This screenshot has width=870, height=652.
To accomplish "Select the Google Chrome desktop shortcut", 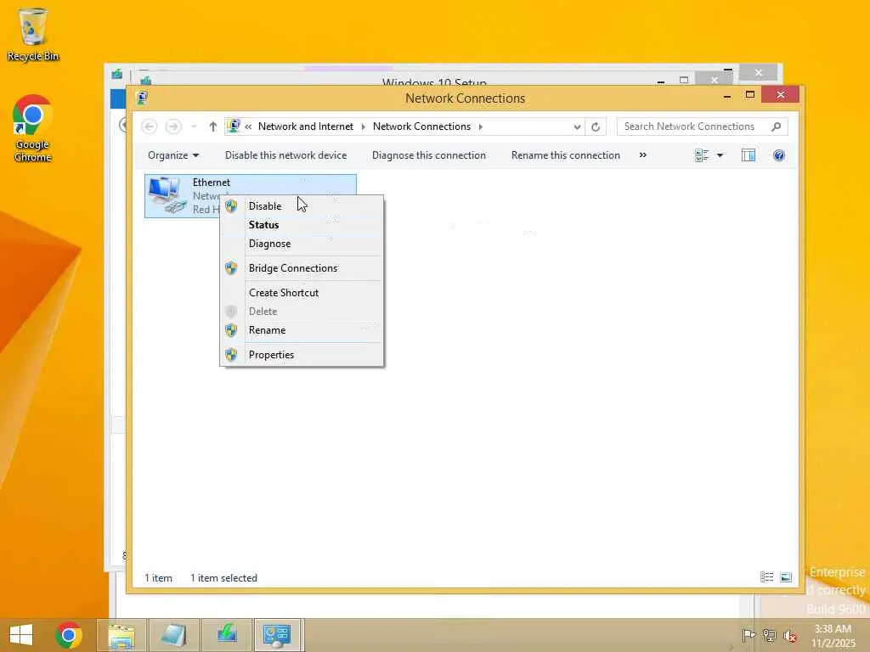I will pos(33,129).
